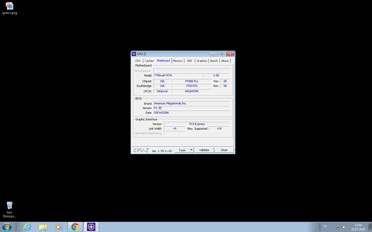Click the BIOS brand American Megatrends Inc.
The height and width of the screenshot is (232, 372).
tap(191, 103)
